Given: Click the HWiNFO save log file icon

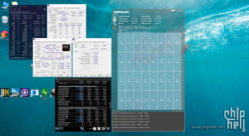Looking at the screenshot, I should tap(99, 129).
